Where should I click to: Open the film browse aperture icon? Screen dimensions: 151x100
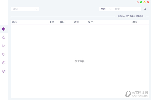point(4,29)
